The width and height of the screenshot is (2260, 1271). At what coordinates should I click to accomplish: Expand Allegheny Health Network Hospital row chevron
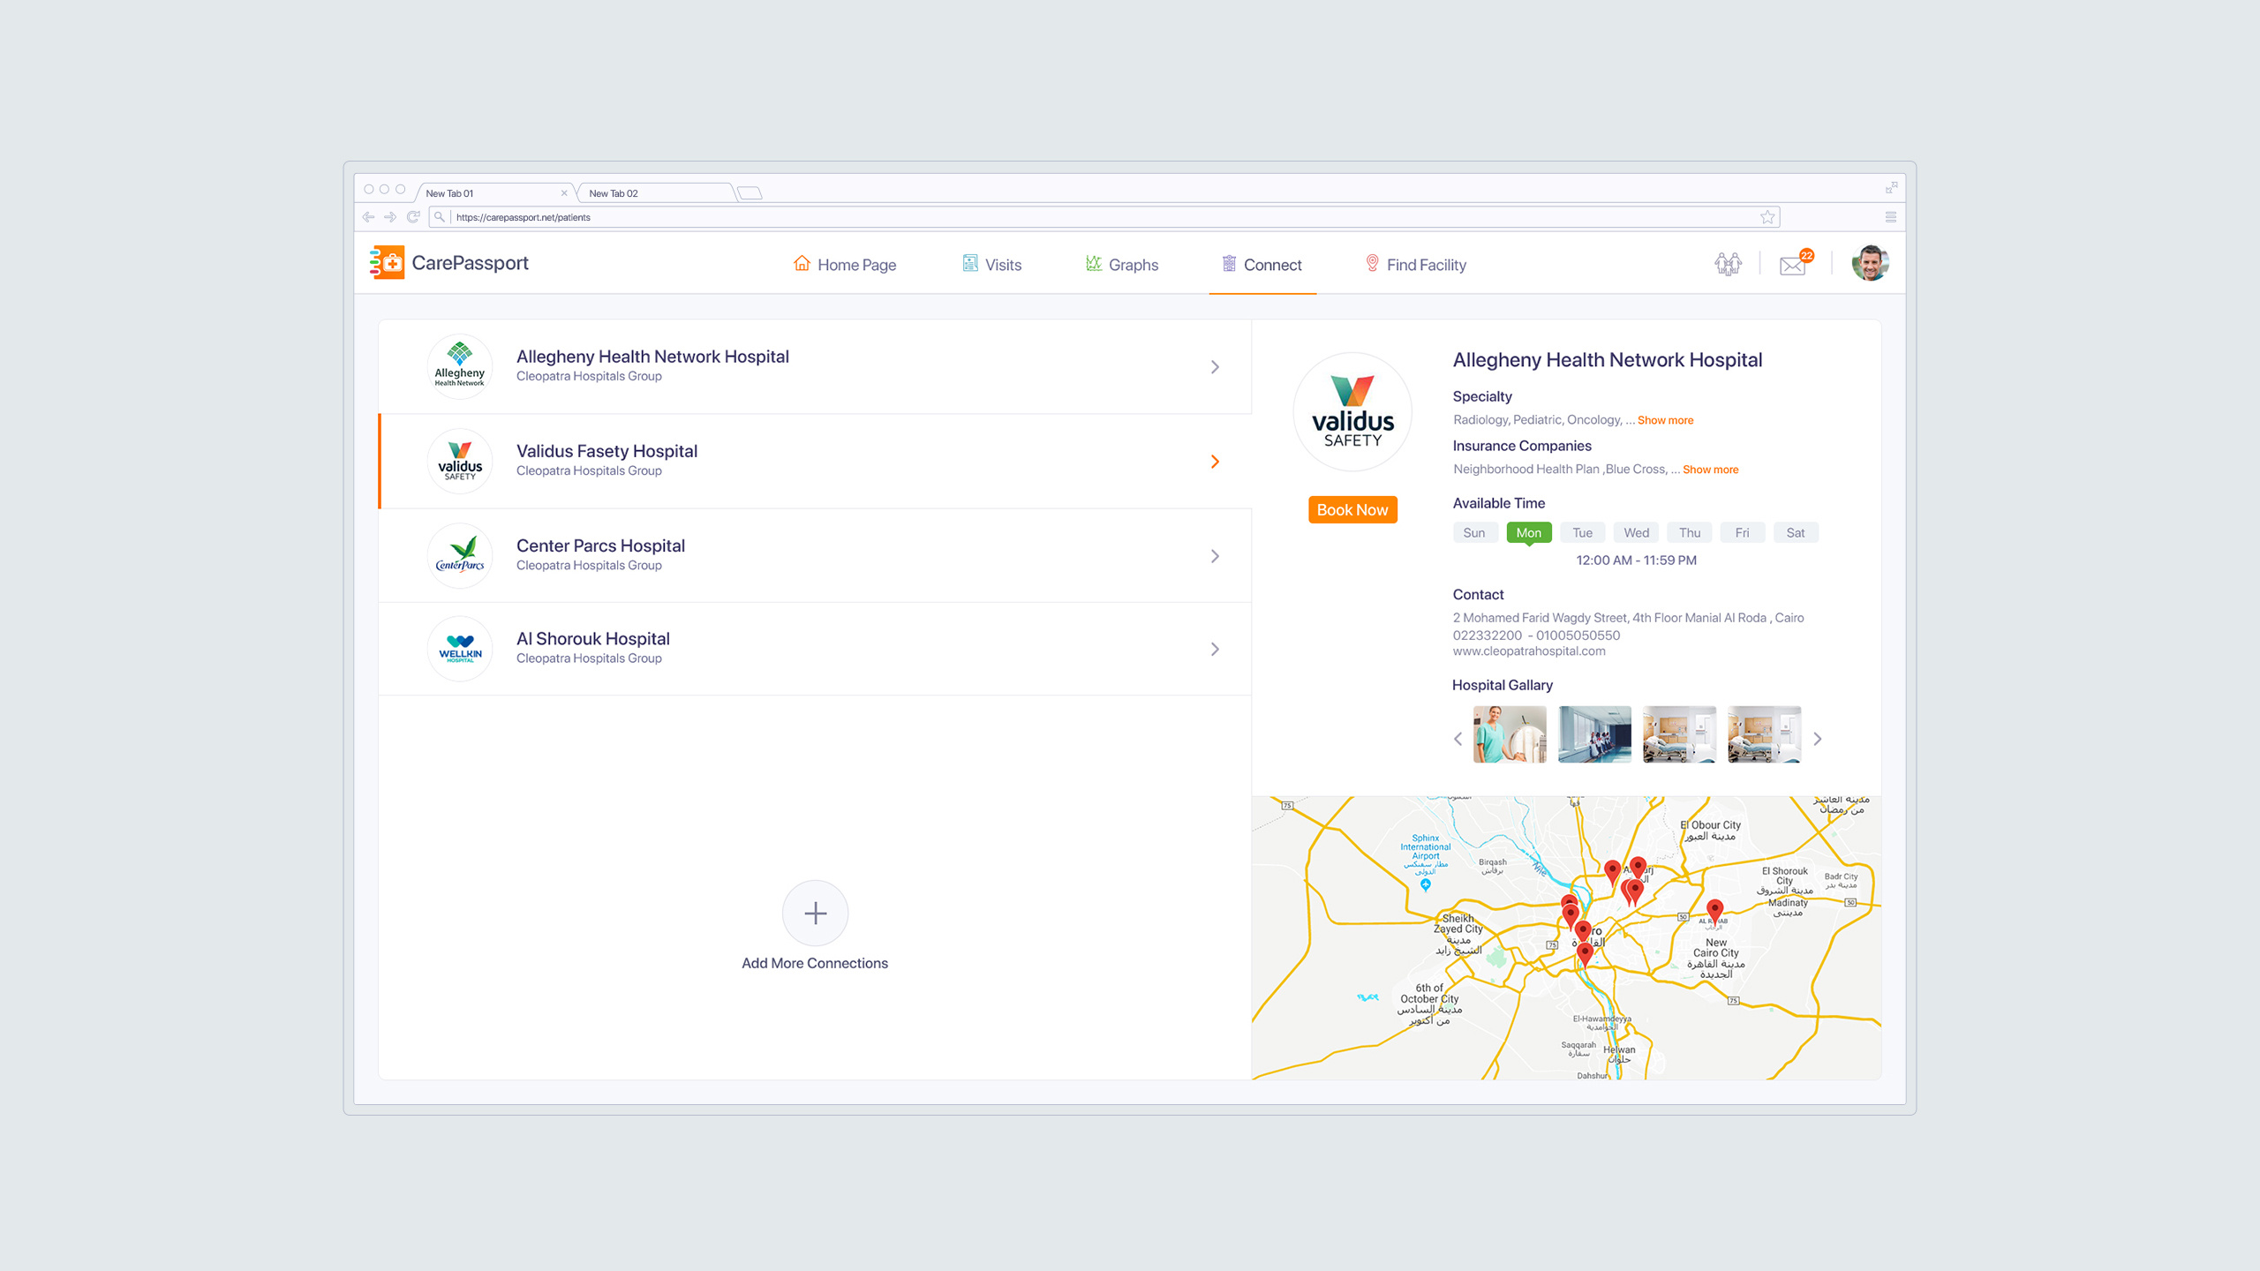click(1215, 367)
